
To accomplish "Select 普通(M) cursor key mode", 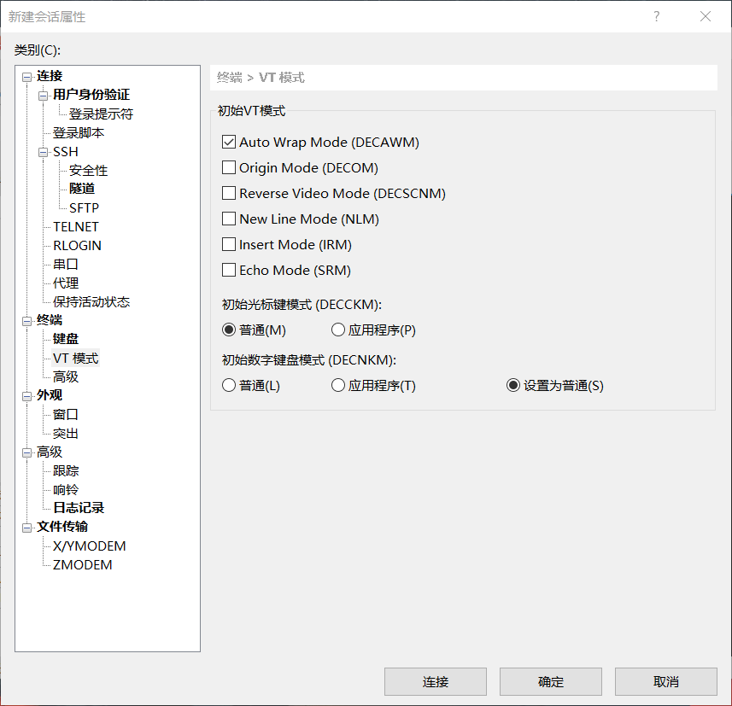I will click(229, 330).
